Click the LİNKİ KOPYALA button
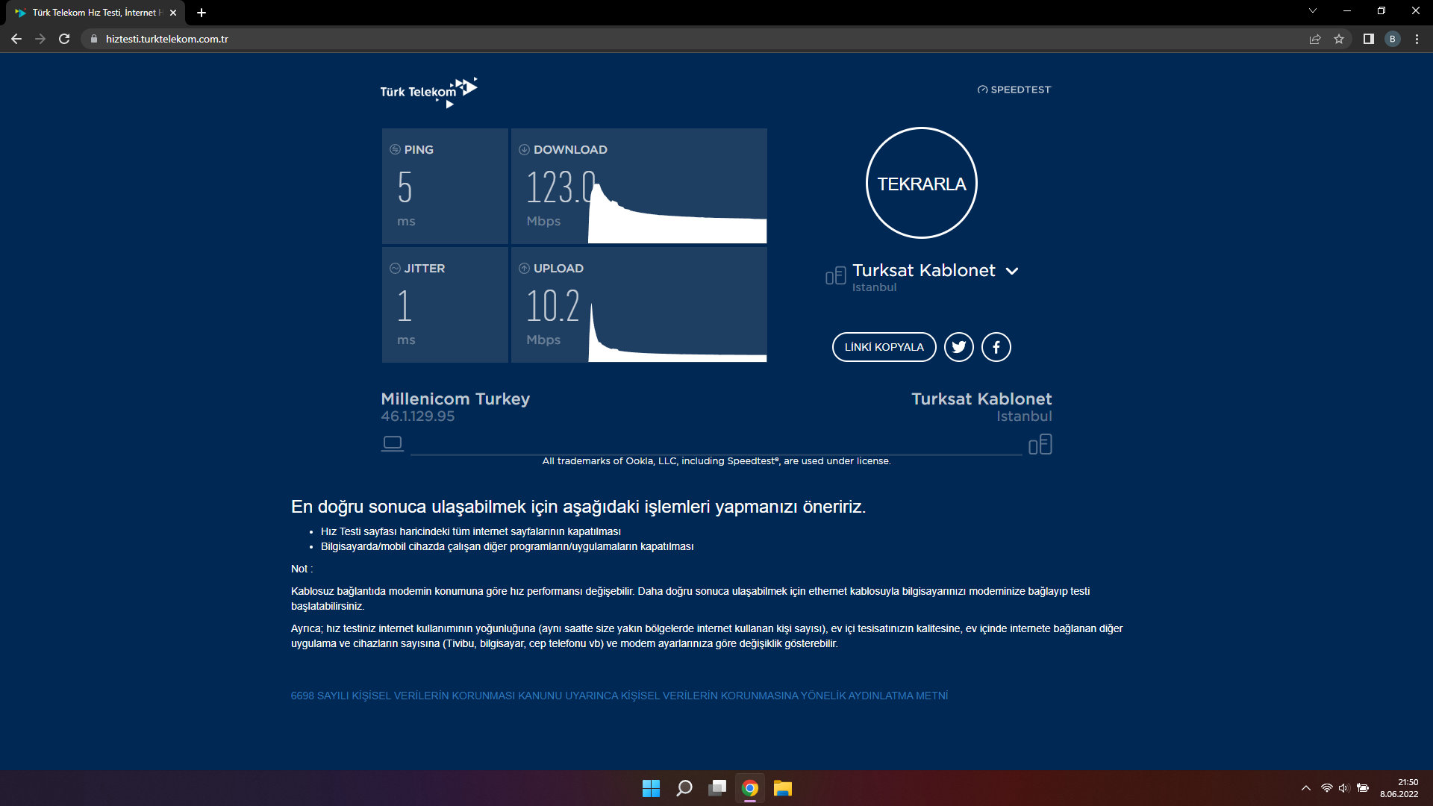This screenshot has width=1433, height=806. click(884, 347)
